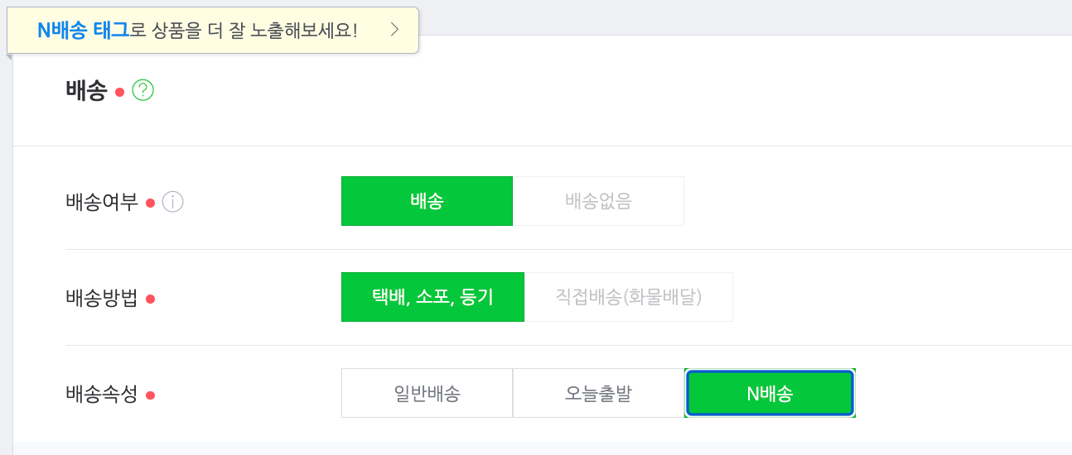
Task: Click the red required dot beside 배송속성
Action: 150,395
